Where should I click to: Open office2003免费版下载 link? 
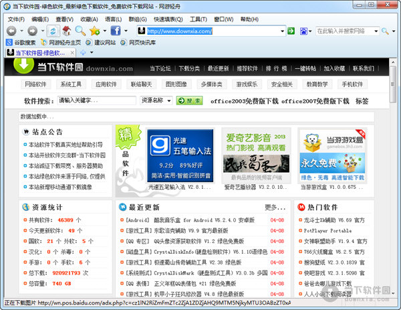[245, 101]
